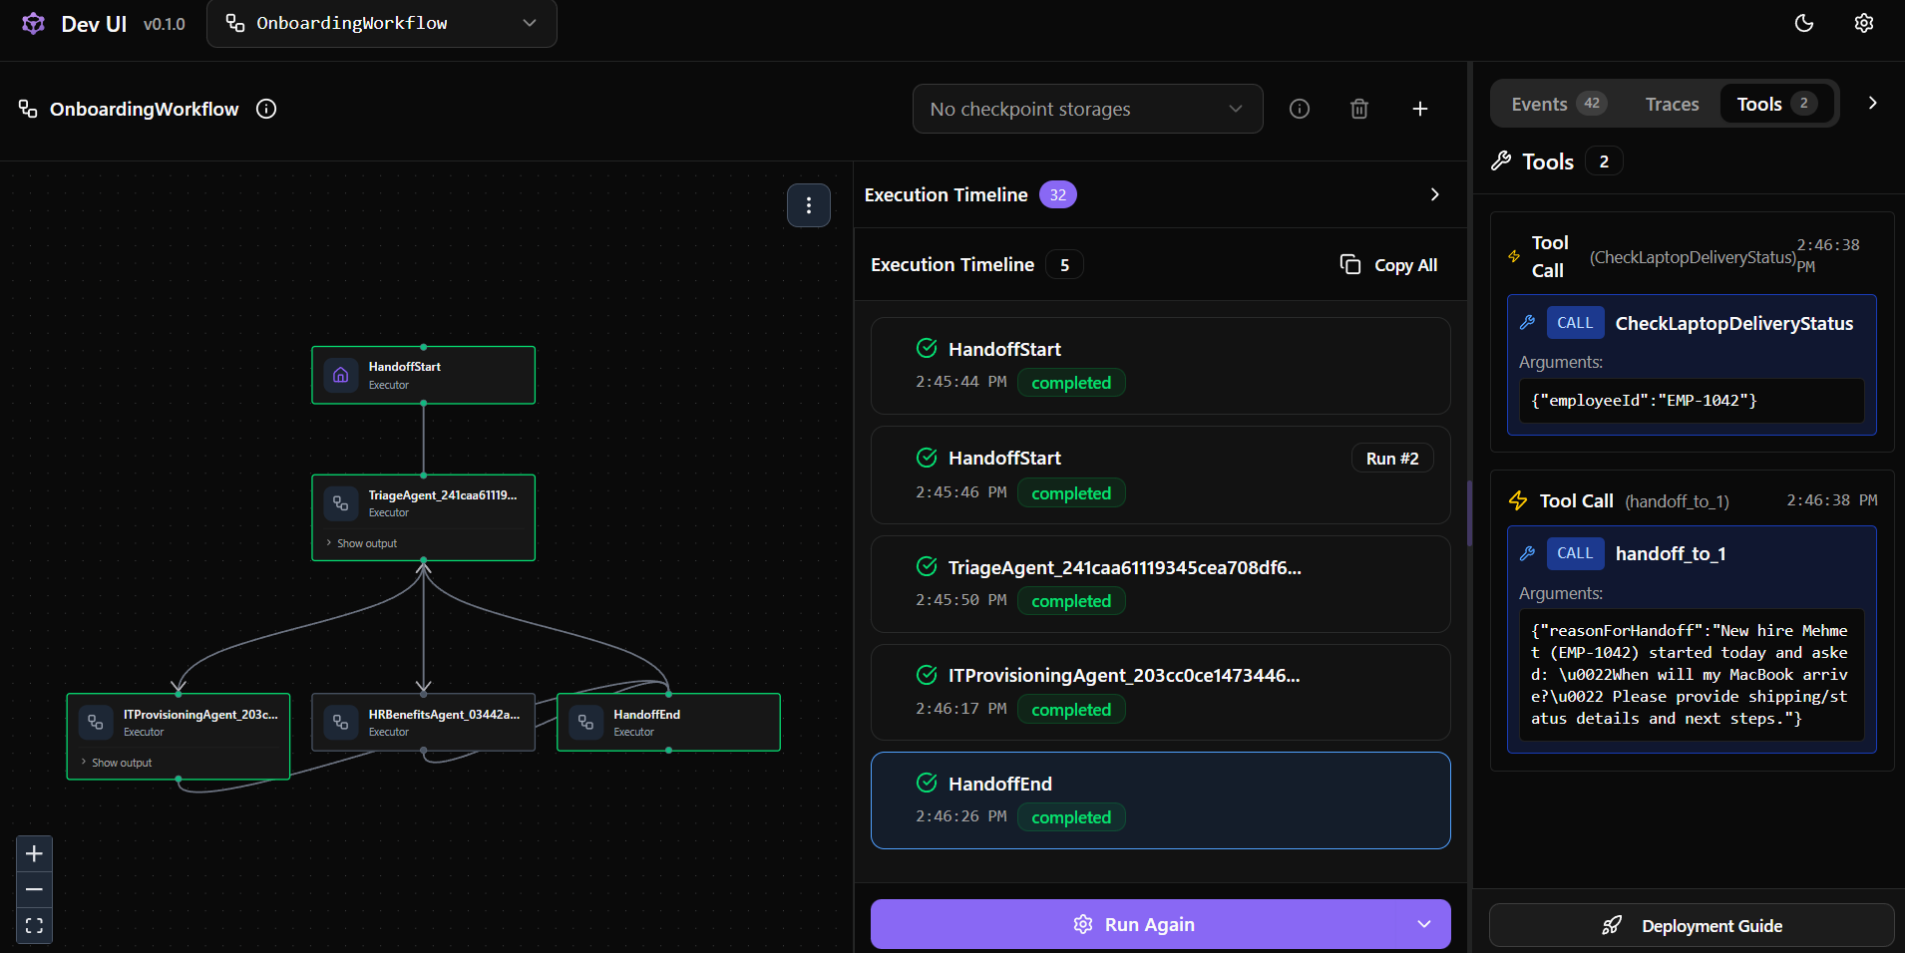Fit the workflow graph to view

[x=34, y=925]
